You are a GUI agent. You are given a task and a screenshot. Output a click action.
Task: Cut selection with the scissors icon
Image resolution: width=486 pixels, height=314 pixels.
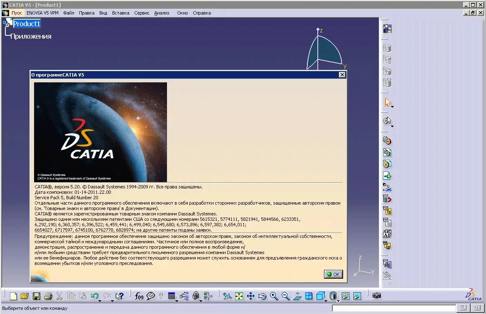pos(59,296)
